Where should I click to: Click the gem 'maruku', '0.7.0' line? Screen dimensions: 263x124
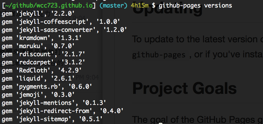point(38,46)
